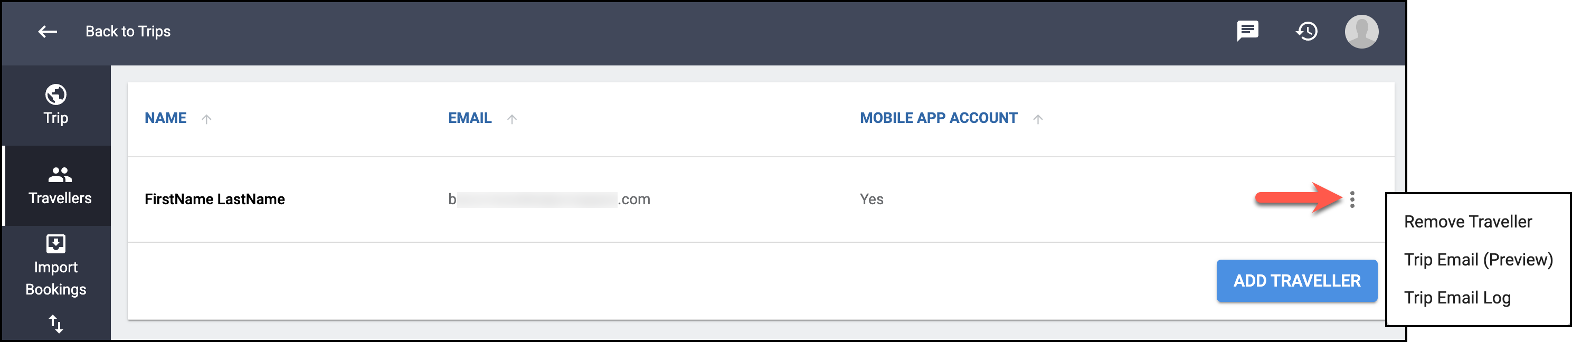
Task: Select the FirstName LastName traveller row
Action: click(x=760, y=199)
